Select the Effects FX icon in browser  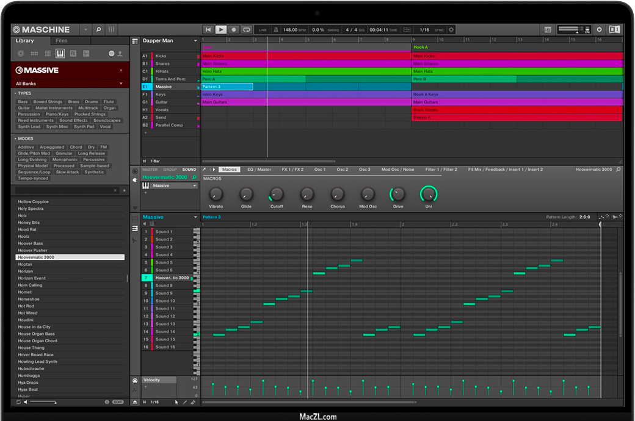pyautogui.click(x=73, y=54)
